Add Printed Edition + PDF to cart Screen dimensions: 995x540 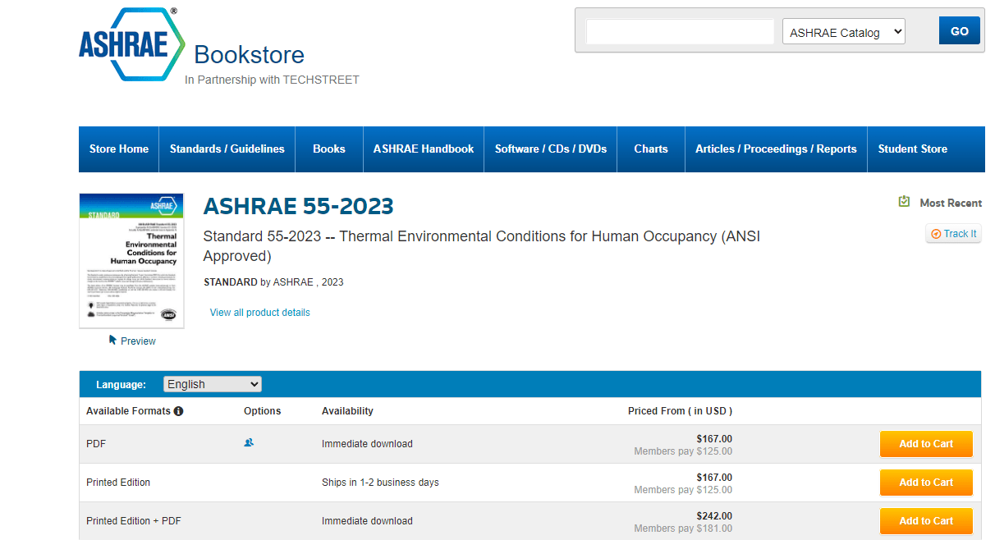[926, 521]
